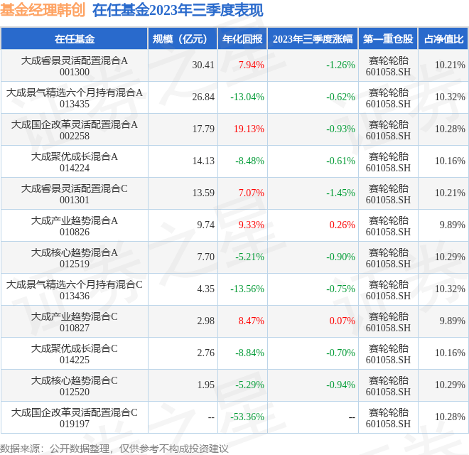This screenshot has width=469, height=455.
Task: Open fund 大成睿景灵活配置混合A 001300
Action: click(75, 65)
